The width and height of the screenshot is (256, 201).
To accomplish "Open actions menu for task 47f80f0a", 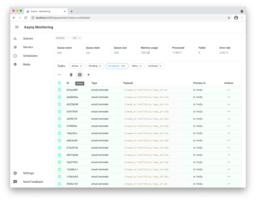I will tap(229, 126).
